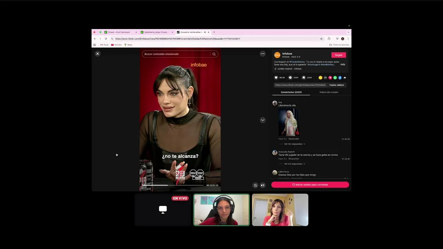443x249 pixels.
Task: Open a new browser tab
Action: coord(214,32)
